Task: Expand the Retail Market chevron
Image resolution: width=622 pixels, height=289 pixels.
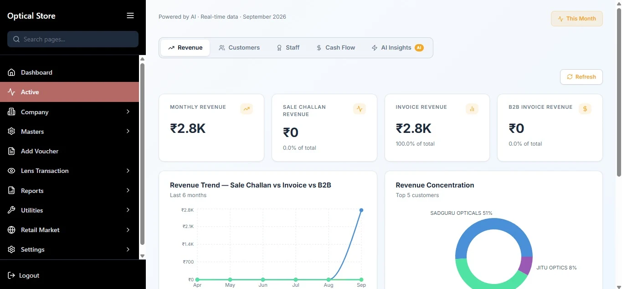Action: 128,230
